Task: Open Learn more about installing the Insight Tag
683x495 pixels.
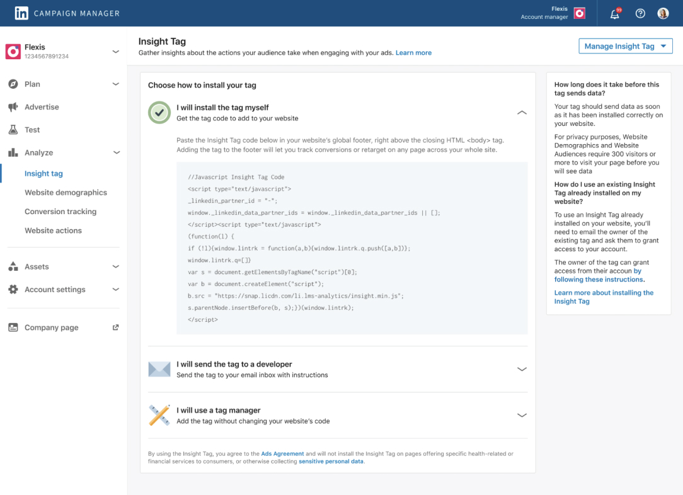Action: pos(604,297)
